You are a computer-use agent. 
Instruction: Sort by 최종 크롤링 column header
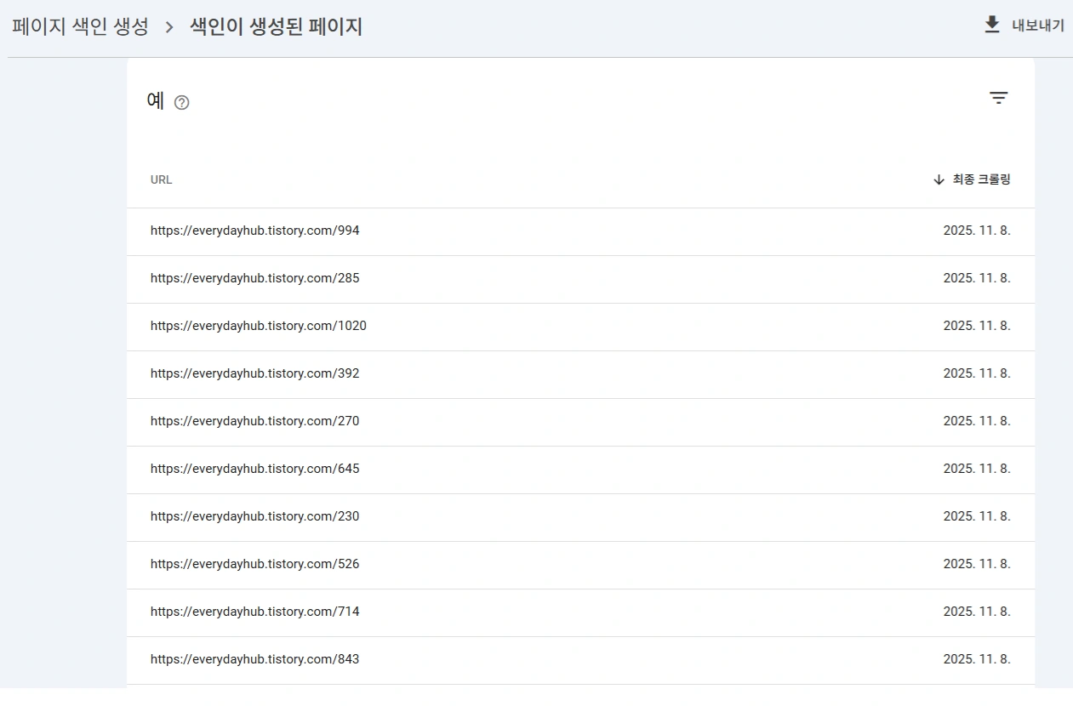tap(981, 179)
